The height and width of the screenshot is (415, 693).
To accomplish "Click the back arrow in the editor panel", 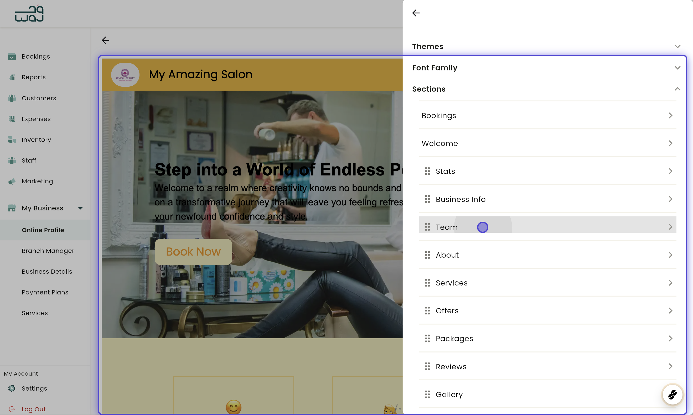I will point(416,13).
